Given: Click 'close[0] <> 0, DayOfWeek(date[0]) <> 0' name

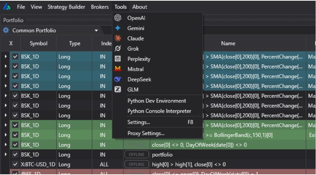Looking at the screenshot, I should pos(199,145).
